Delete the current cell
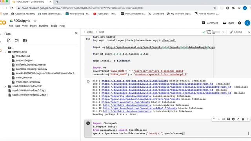 (x=243, y=119)
